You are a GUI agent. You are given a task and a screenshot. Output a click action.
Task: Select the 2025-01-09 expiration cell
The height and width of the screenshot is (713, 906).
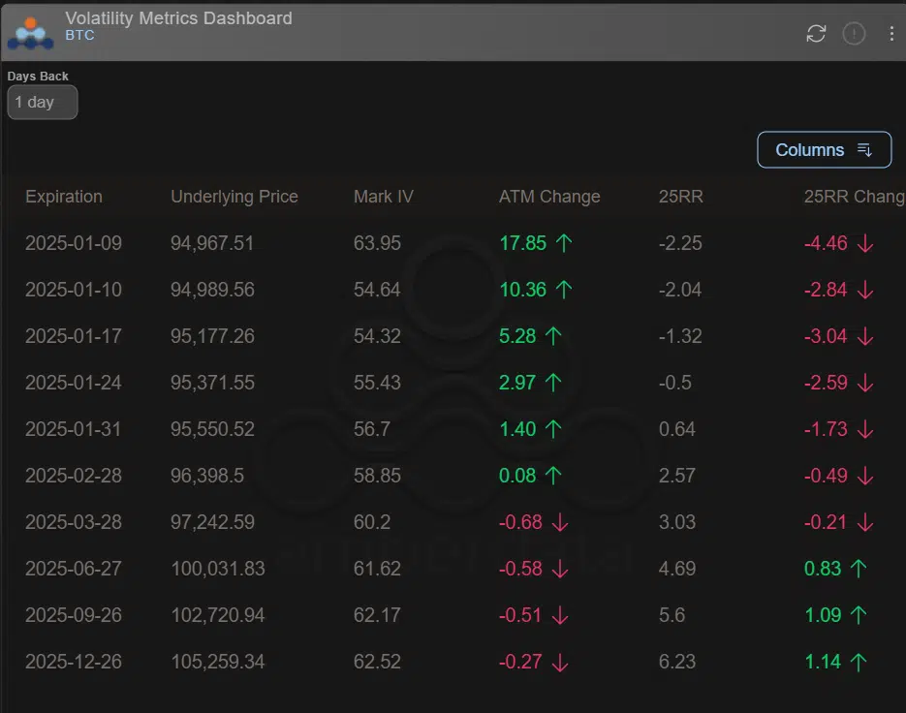[x=74, y=243]
